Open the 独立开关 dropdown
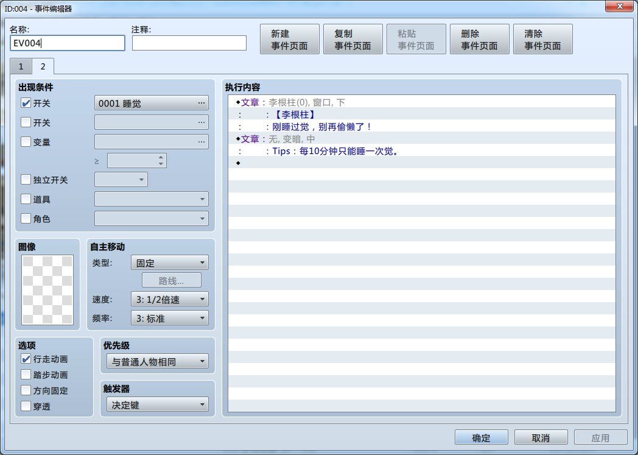 (121, 180)
